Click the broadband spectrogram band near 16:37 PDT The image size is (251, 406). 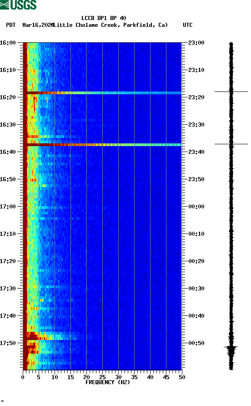coord(102,145)
